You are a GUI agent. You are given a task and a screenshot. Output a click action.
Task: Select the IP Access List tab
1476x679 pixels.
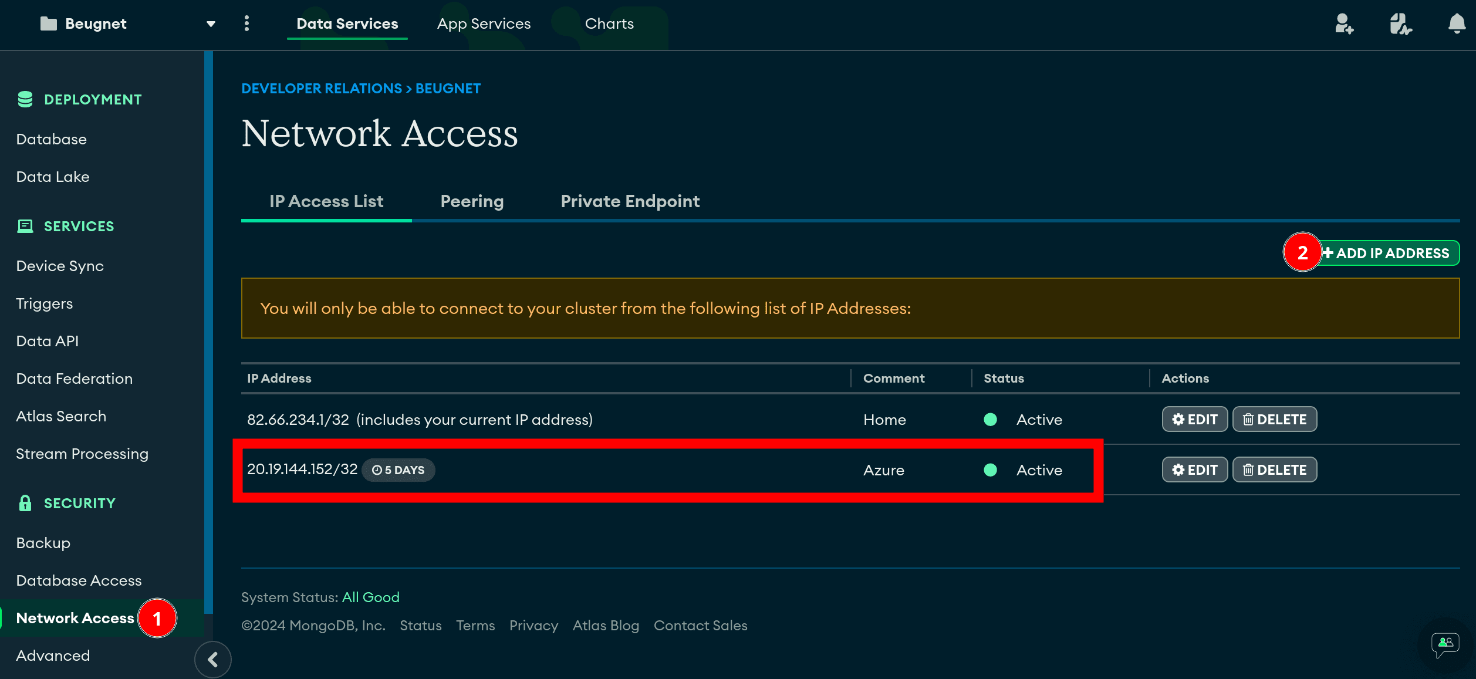point(325,201)
